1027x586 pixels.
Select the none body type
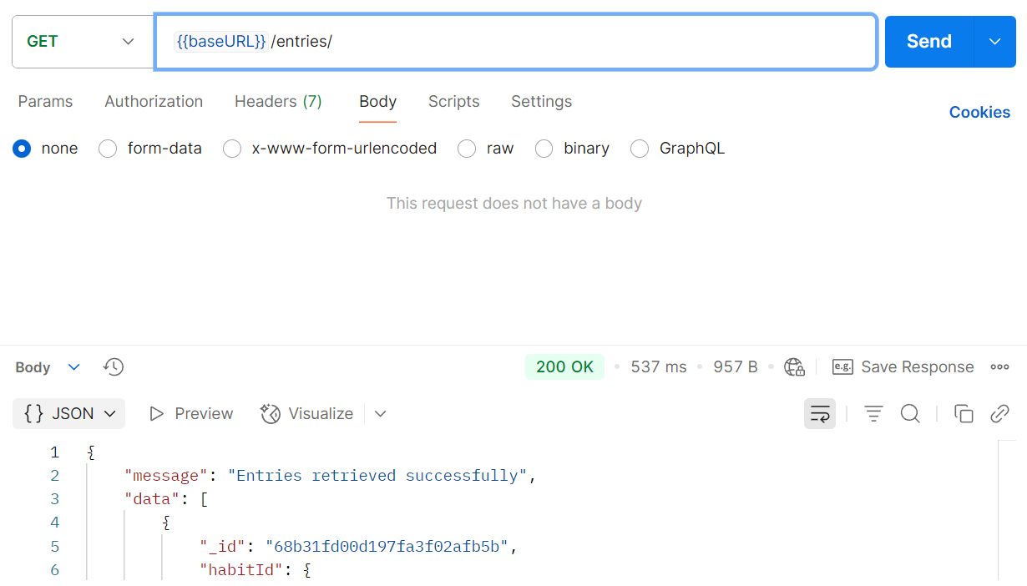pyautogui.click(x=23, y=149)
